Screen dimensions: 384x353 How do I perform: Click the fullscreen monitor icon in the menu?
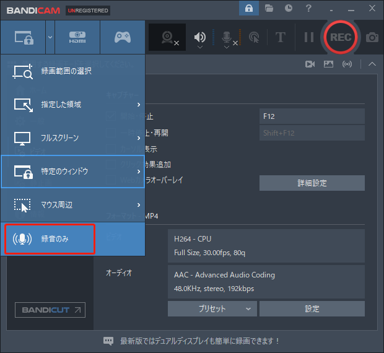click(x=22, y=138)
